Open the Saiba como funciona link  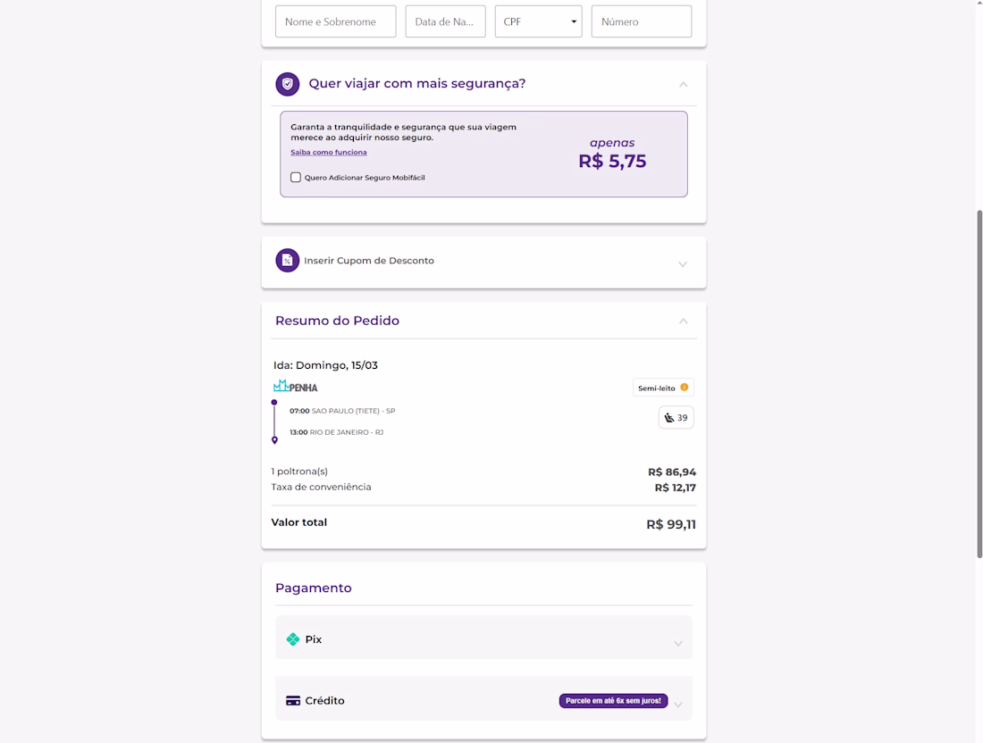click(x=329, y=153)
